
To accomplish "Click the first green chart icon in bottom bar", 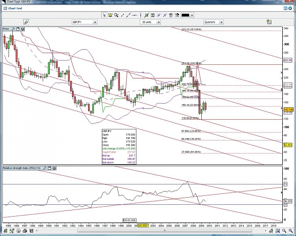I will (x=6, y=230).
